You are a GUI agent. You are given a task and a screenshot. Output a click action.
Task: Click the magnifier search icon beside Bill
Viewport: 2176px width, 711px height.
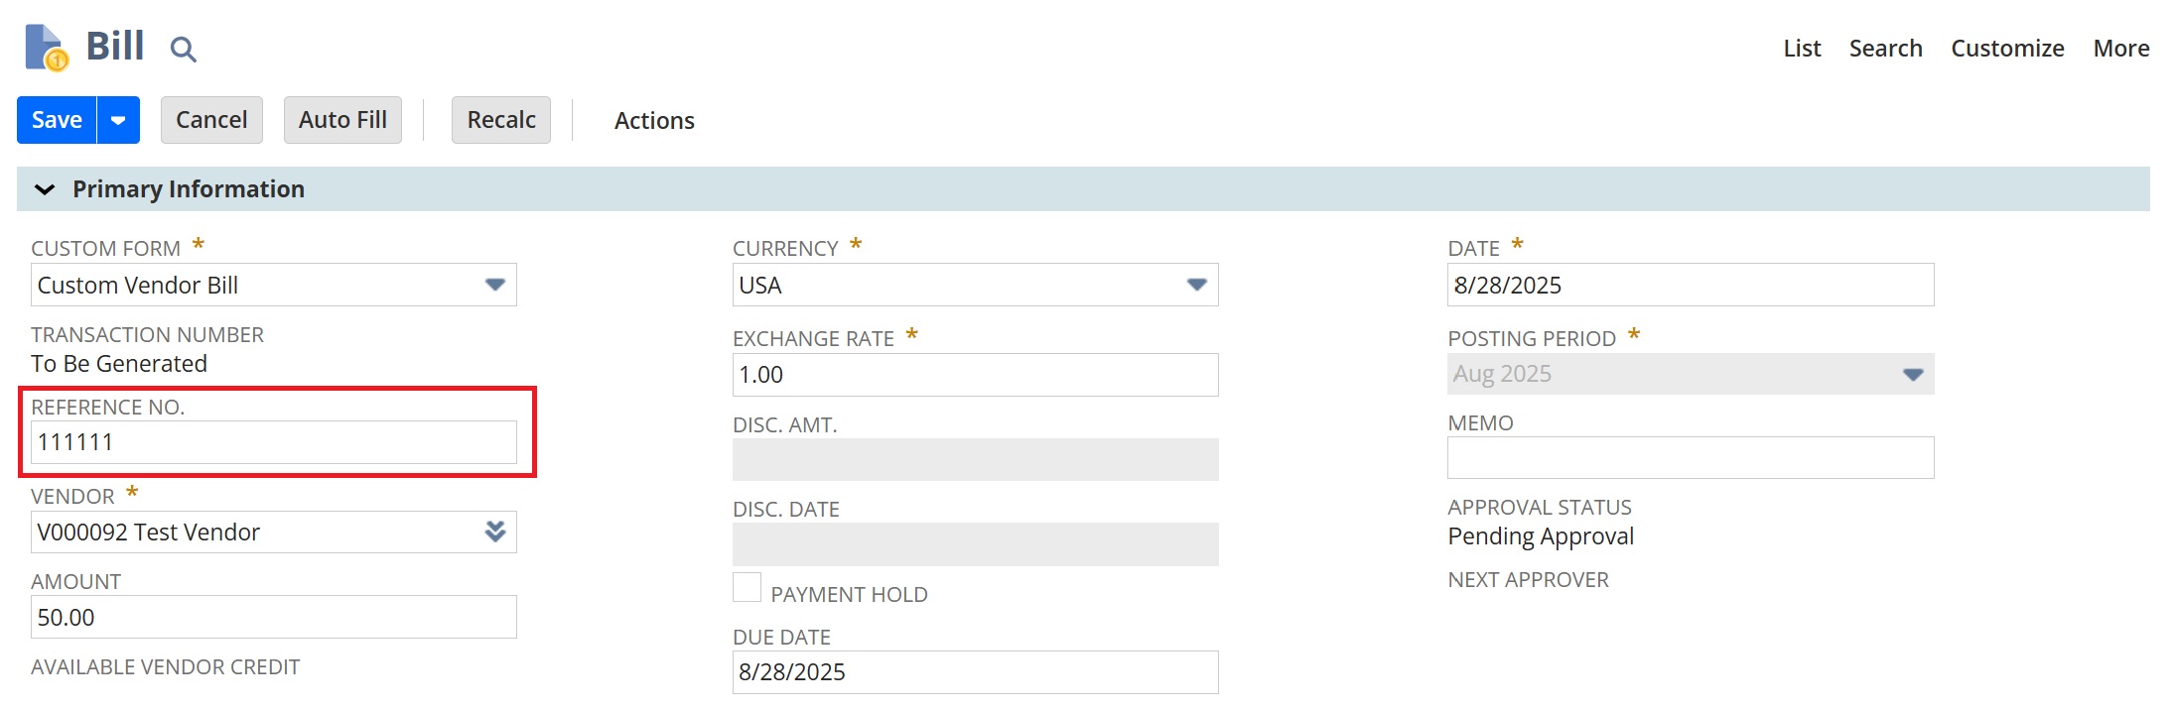[x=183, y=49]
